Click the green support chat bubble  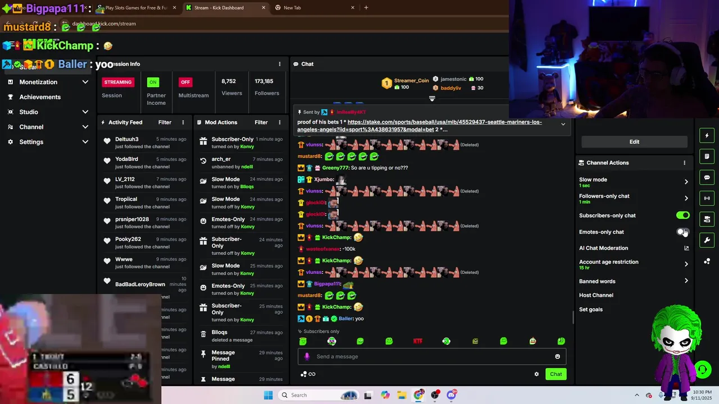point(703,369)
